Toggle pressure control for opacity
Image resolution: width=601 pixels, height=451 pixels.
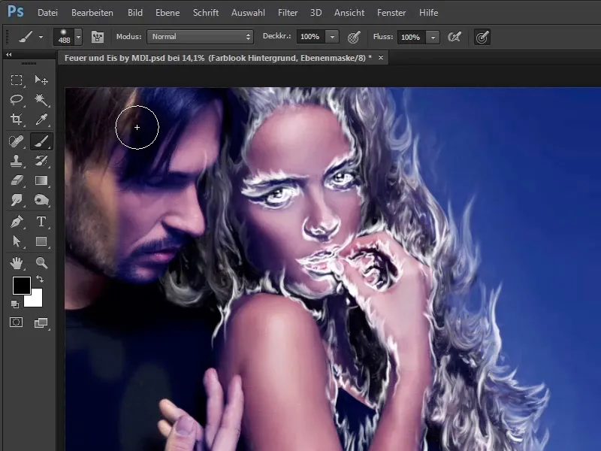coord(355,37)
